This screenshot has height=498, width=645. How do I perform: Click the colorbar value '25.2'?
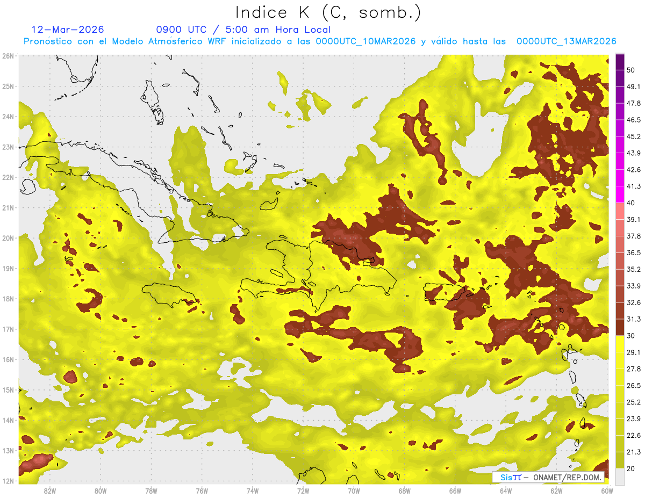click(x=634, y=402)
